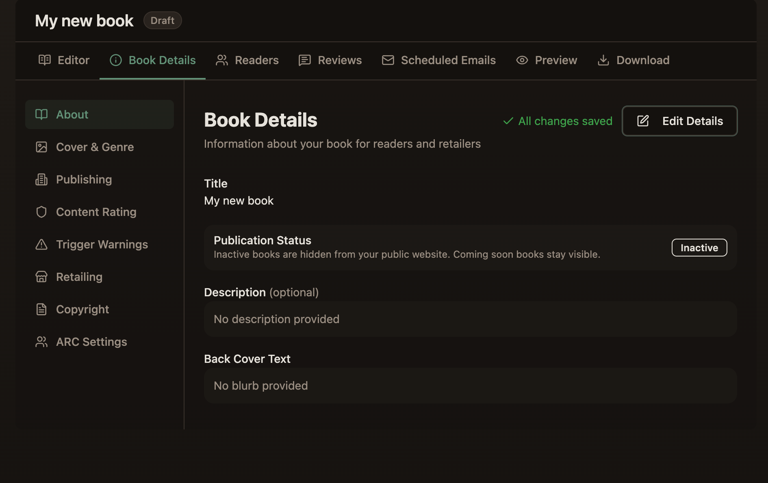Open Trigger Warnings section

pos(100,244)
